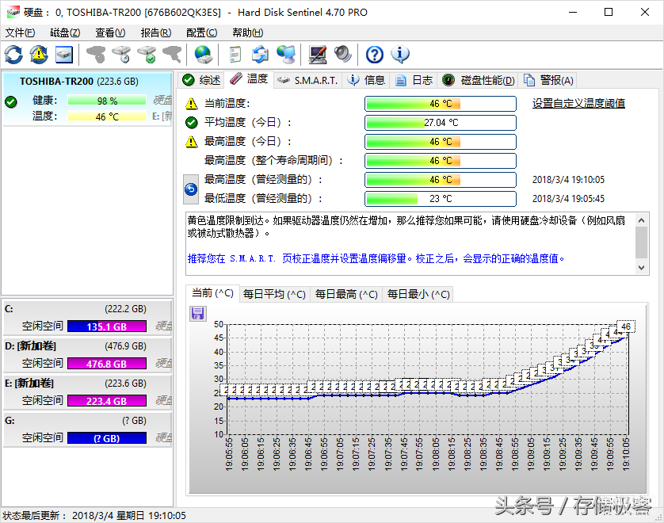Click the E: [新加卷] partition label
Image resolution: width=664 pixels, height=523 pixels.
click(29, 384)
